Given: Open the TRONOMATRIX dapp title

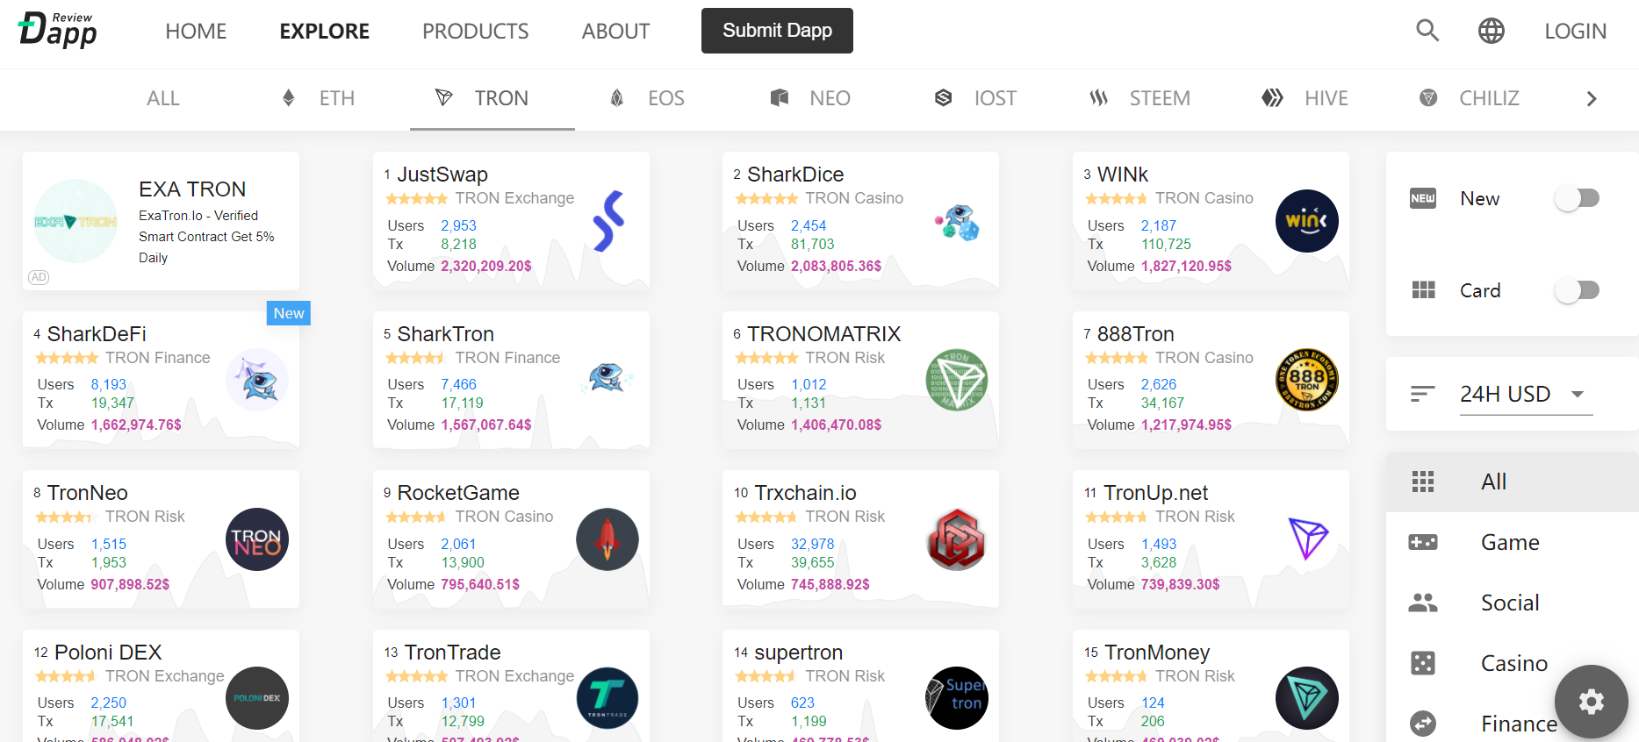Looking at the screenshot, I should click(824, 334).
